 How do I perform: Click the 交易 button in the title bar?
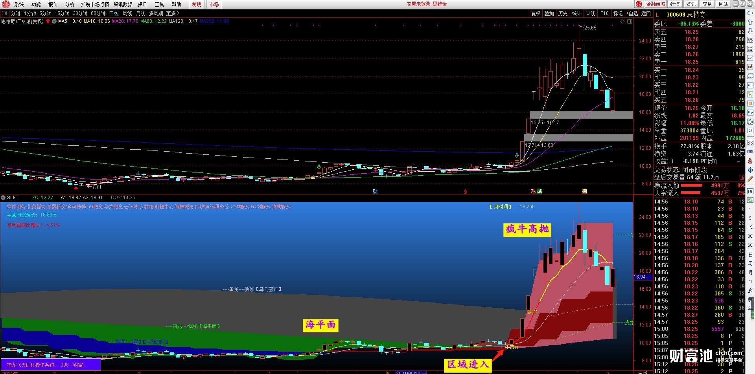coord(707,4)
